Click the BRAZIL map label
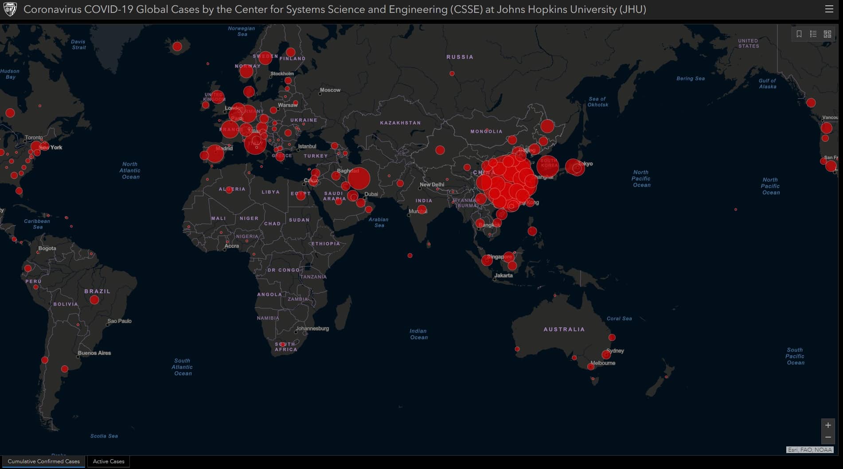This screenshot has width=843, height=469. click(97, 291)
